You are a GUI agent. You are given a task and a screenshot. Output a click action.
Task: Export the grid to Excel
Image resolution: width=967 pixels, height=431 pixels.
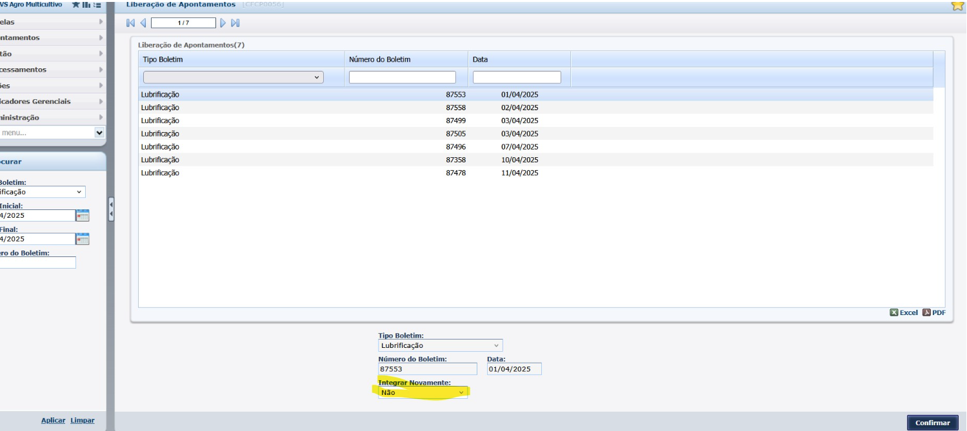point(903,312)
